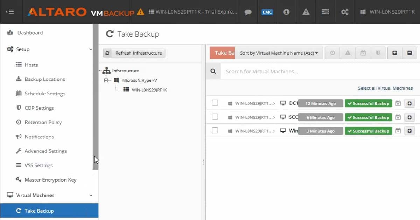This screenshot has height=220, width=420.
Task: Click the search magnifier icon
Action: [x=213, y=71]
